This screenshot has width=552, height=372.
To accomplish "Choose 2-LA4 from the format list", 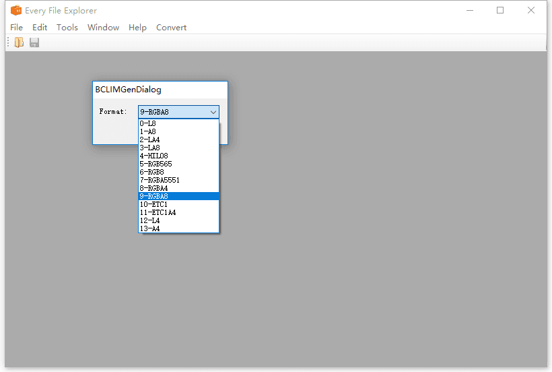I will [x=179, y=139].
